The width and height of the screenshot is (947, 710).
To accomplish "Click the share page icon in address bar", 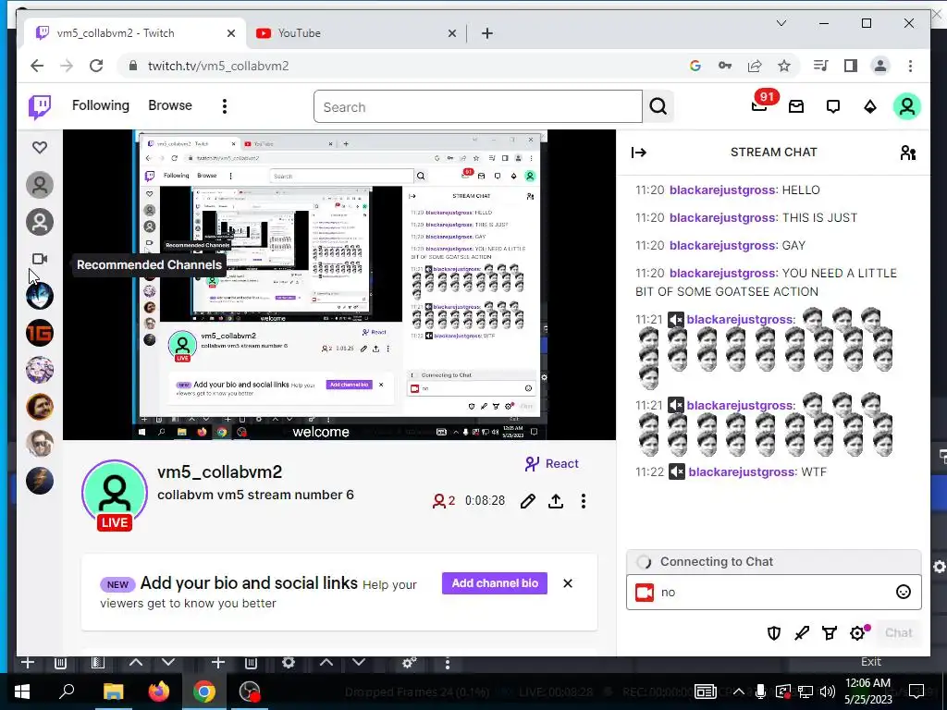I will tap(755, 66).
